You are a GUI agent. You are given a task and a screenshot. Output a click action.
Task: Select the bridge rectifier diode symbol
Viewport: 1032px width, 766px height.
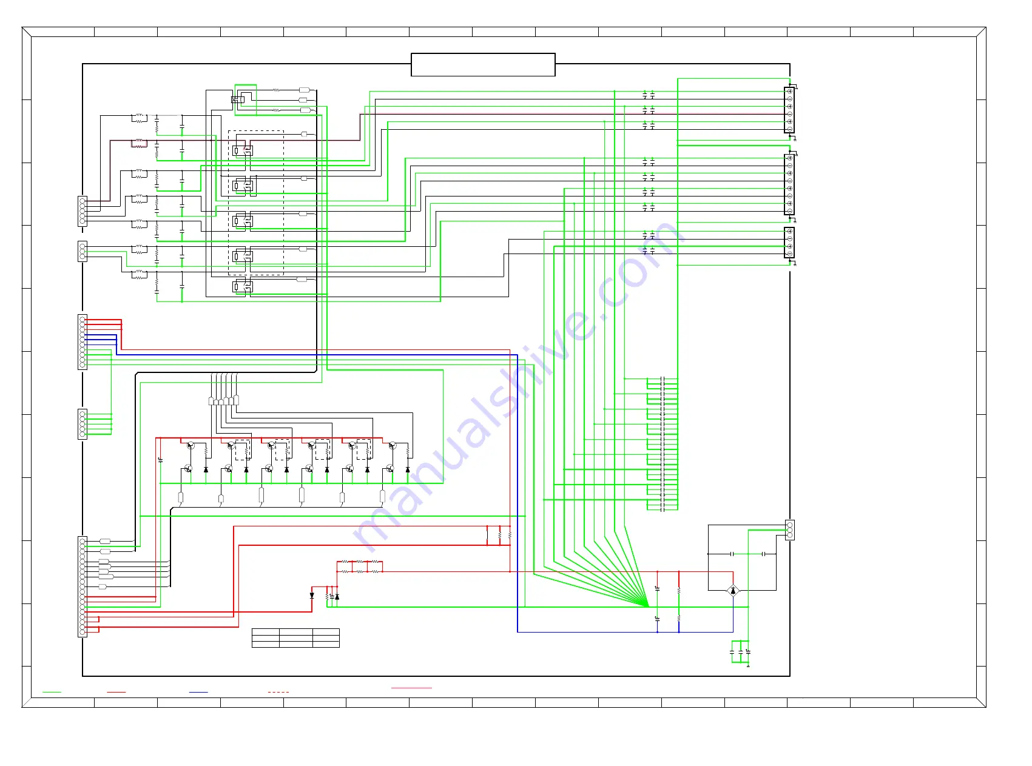(x=733, y=590)
